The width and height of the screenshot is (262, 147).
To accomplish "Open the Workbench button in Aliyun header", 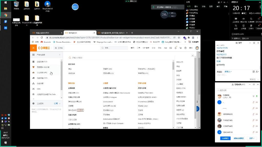I will (59, 48).
